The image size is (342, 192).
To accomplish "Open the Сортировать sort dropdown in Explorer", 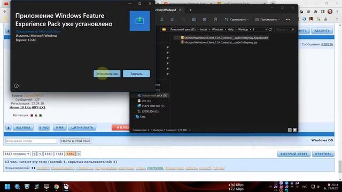I will pos(237,19).
